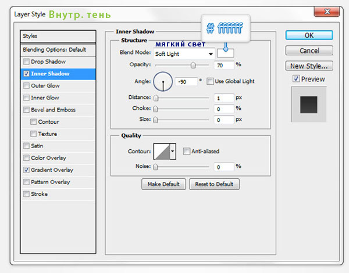Click the New Style... button
Image resolution: width=349 pixels, height=273 pixels.
point(308,66)
